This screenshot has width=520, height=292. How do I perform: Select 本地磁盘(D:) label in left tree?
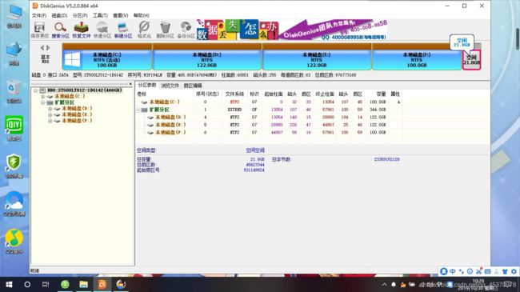click(x=77, y=109)
